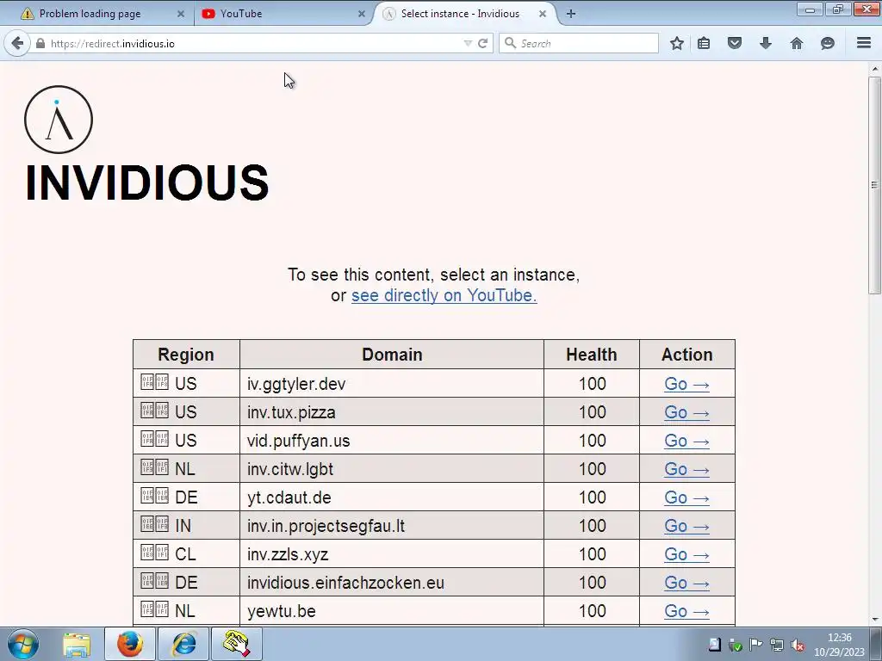Click Go for inv.tux.pizza

pyautogui.click(x=686, y=412)
